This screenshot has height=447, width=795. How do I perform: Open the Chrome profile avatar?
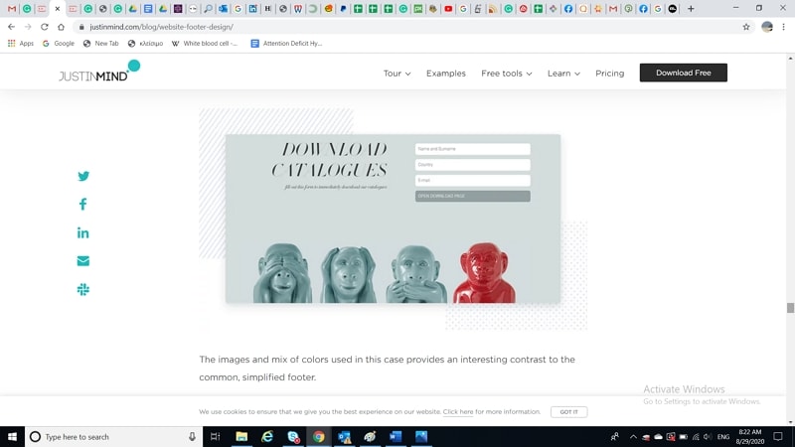(x=766, y=27)
